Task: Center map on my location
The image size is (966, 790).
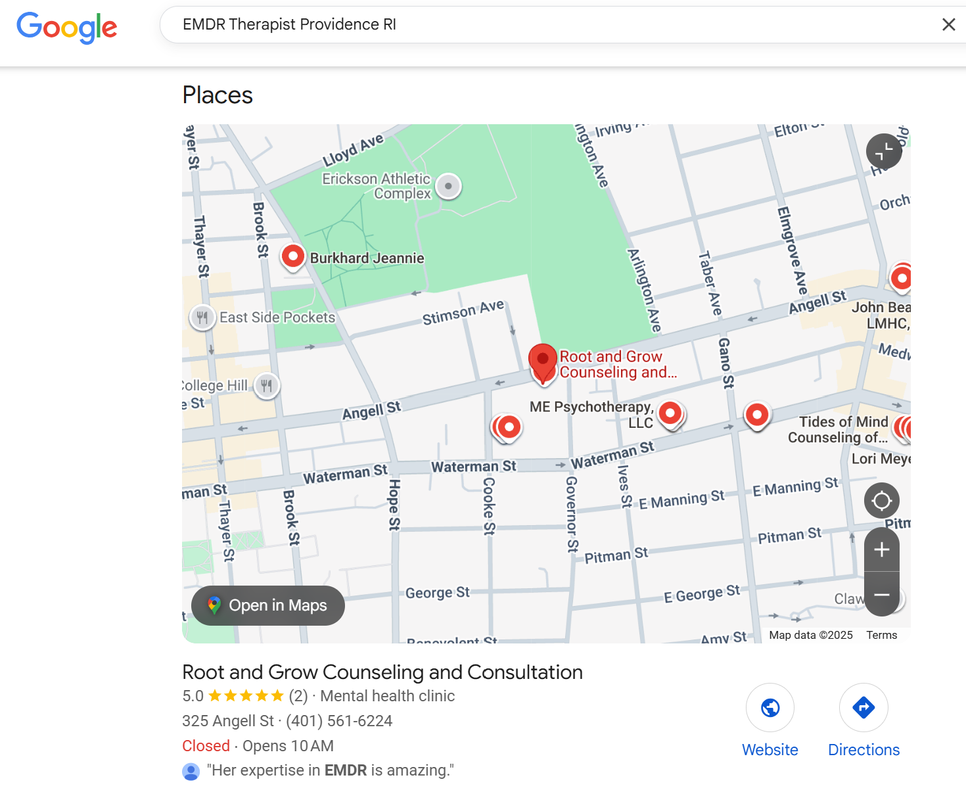Action: [x=881, y=501]
